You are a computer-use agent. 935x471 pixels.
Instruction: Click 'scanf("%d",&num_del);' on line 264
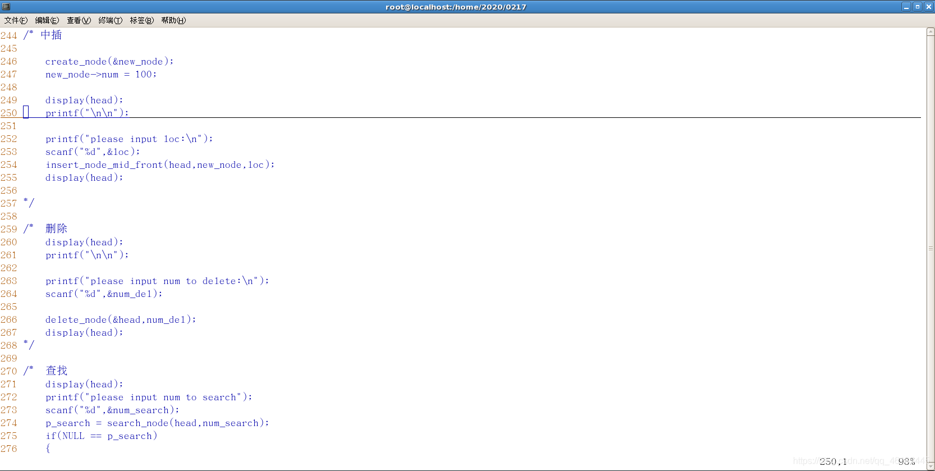[x=104, y=294]
